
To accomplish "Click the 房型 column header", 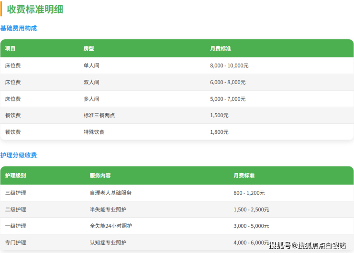I will 88,49.
